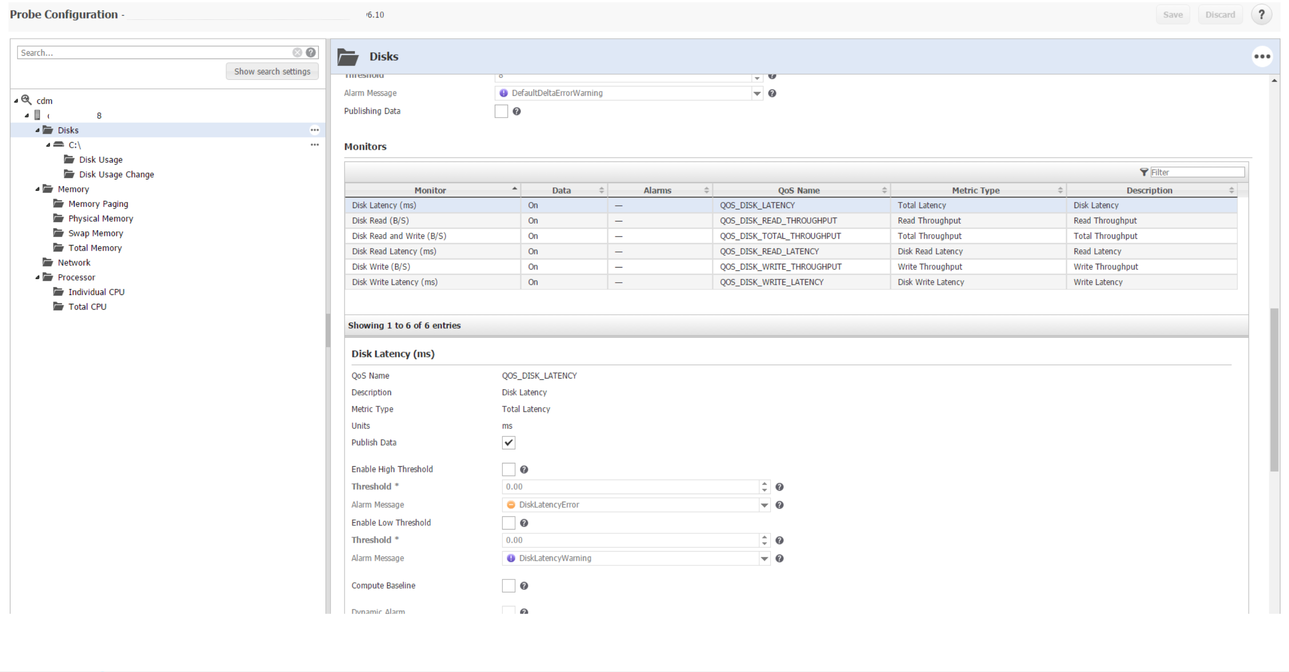1289x672 pixels.
Task: Click the help icon next to Enable High Threshold
Action: click(524, 470)
